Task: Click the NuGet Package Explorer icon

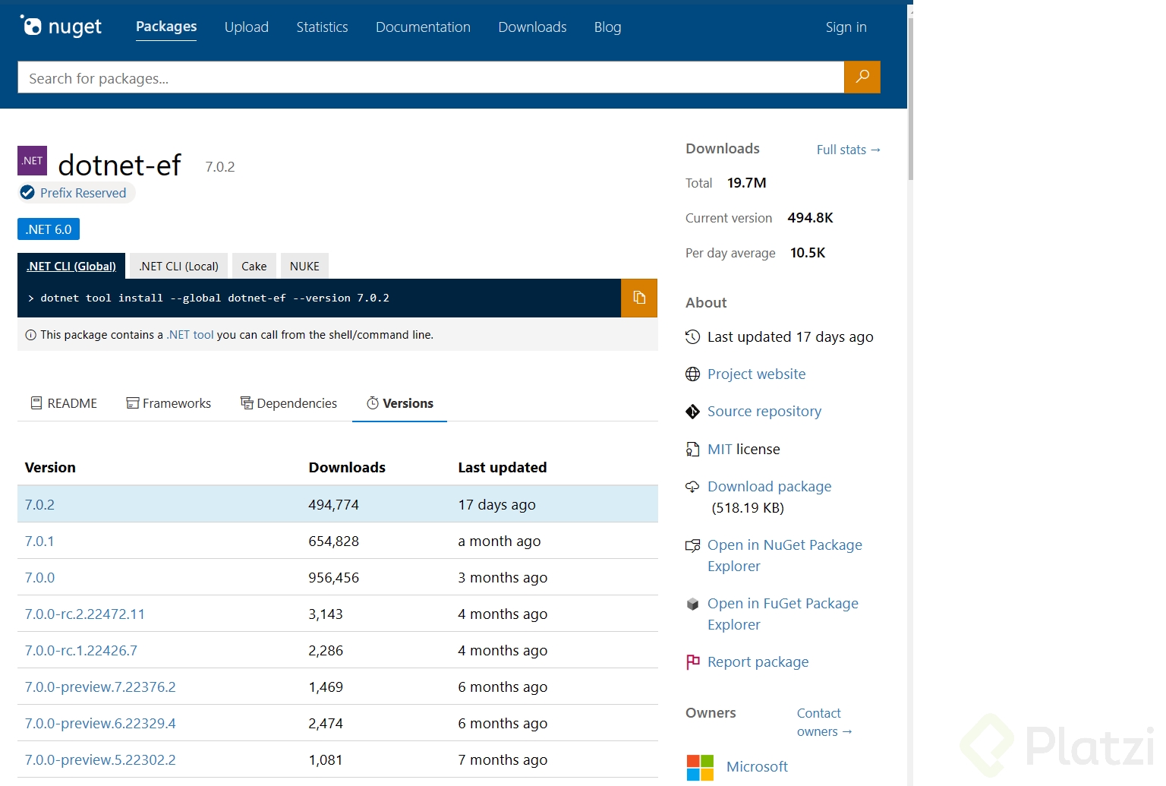Action: [x=692, y=545]
